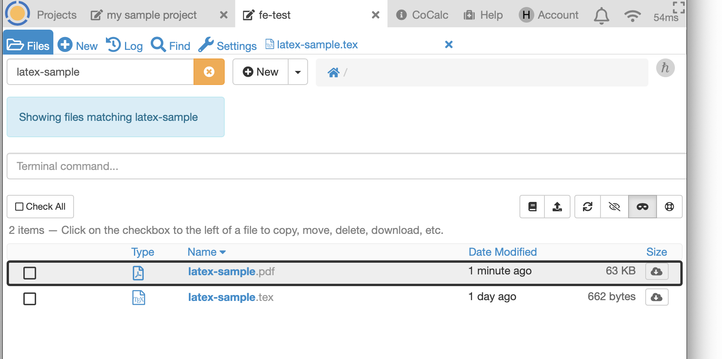Expand the New button dropdown arrow
Viewport: 722px width, 359px height.
[298, 72]
